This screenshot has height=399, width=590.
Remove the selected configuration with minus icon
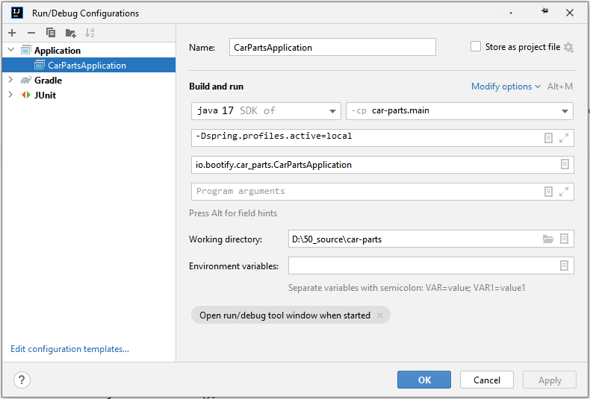click(x=31, y=33)
